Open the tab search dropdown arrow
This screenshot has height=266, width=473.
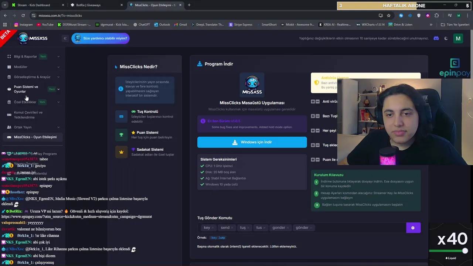tap(5, 5)
